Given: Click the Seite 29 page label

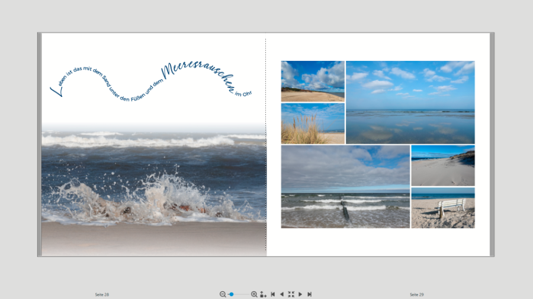Looking at the screenshot, I should coord(416,294).
